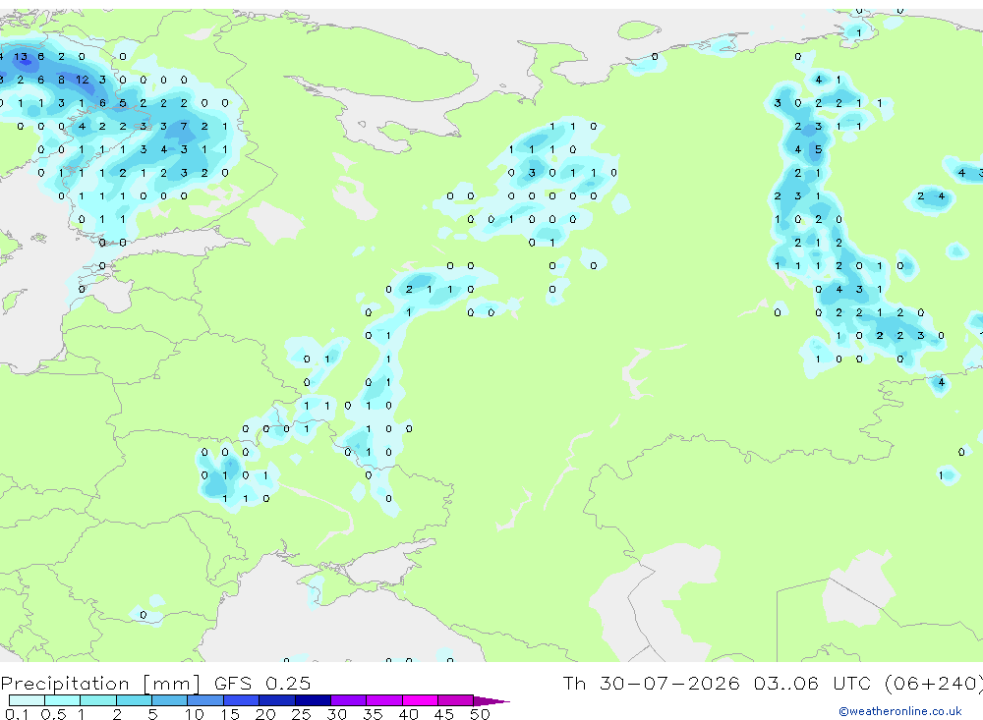Viewport: 983px width, 720px height.
Task: Click the precipitation value '13' on the map
Action: [x=21, y=56]
